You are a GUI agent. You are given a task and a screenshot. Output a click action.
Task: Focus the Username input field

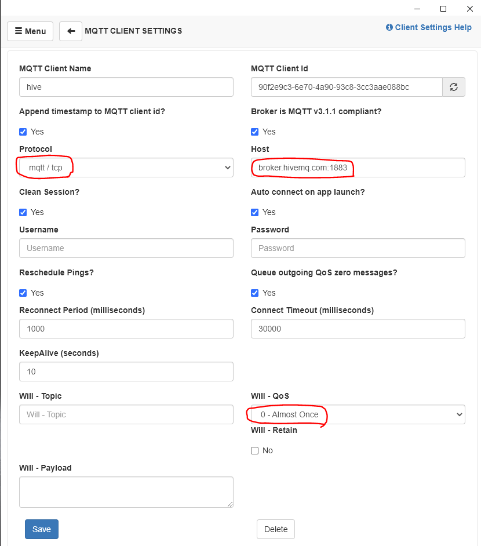[x=126, y=248]
